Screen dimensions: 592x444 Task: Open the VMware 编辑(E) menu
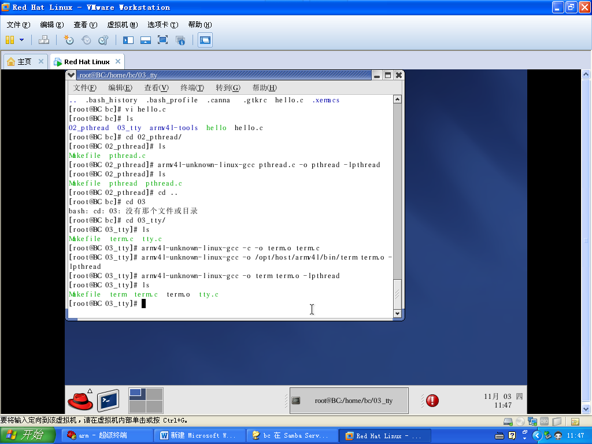51,24
